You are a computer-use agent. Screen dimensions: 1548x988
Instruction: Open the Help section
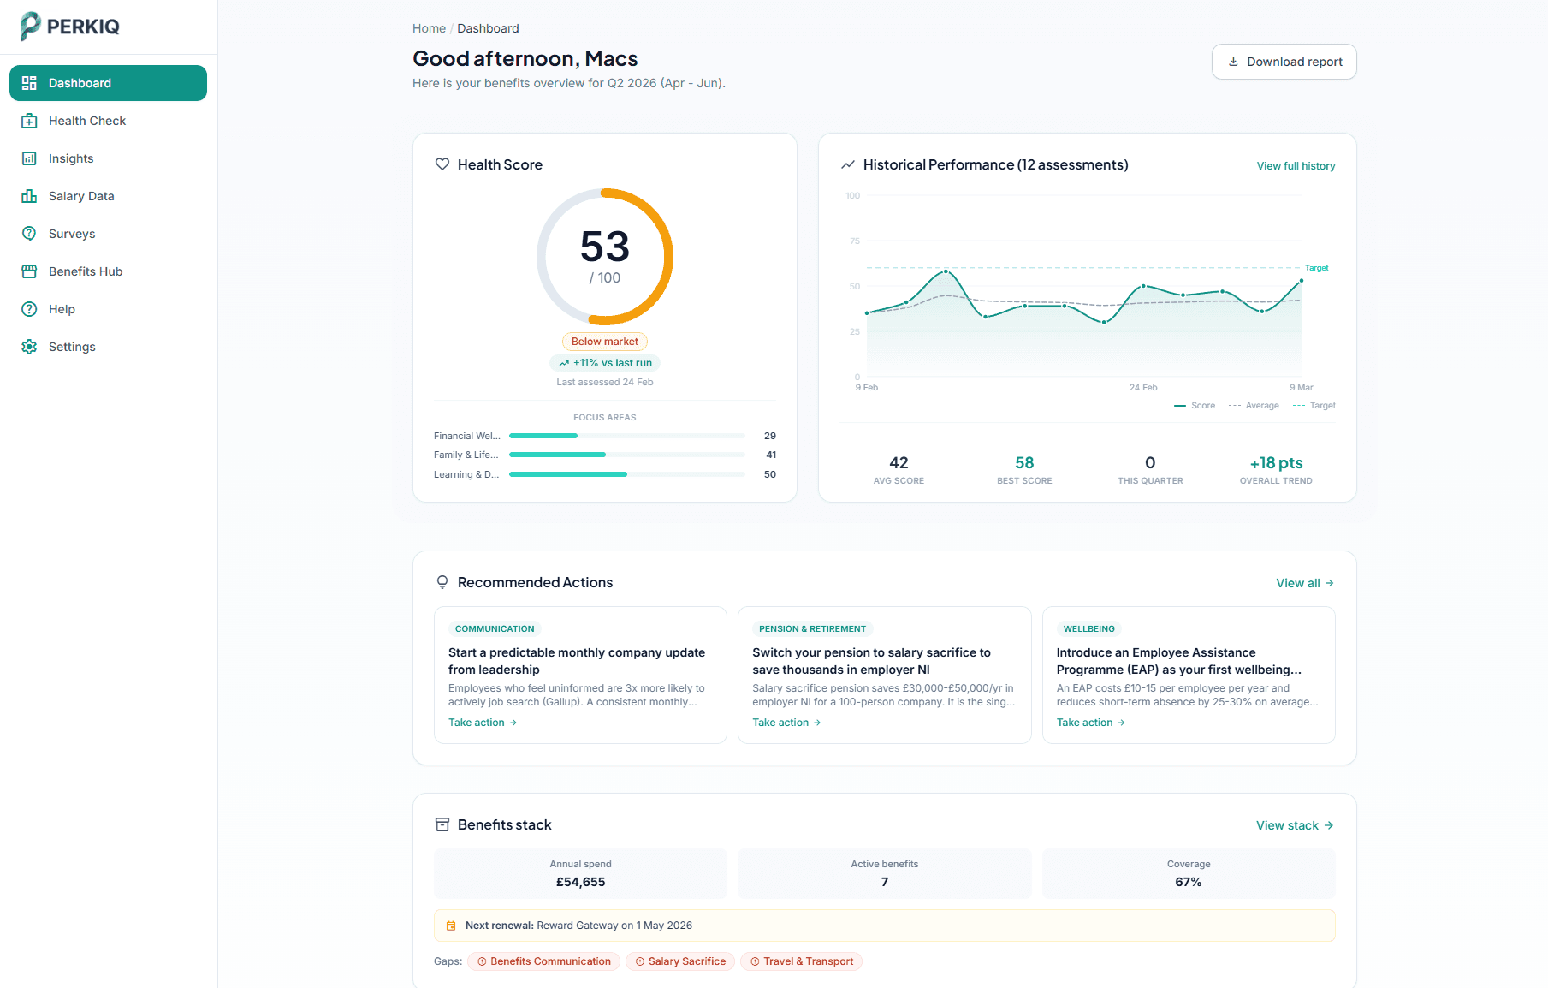[x=61, y=308]
